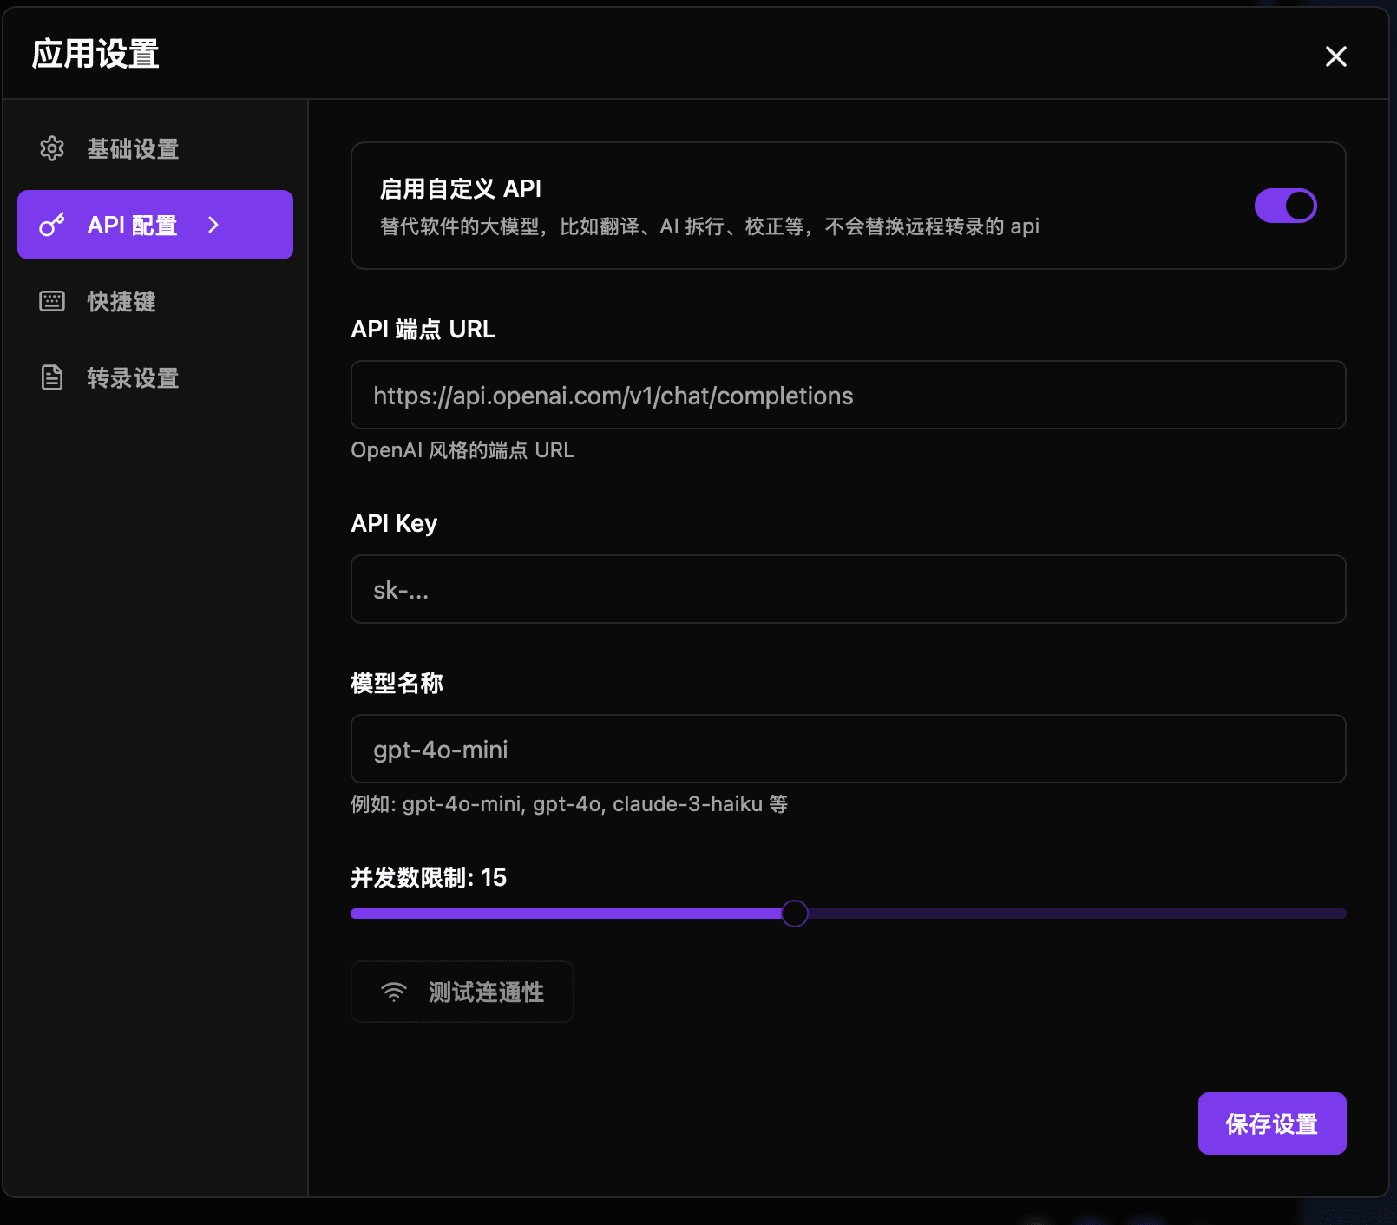Expand the API 配置 chevron arrow
Viewport: 1397px width, 1225px height.
pos(213,226)
